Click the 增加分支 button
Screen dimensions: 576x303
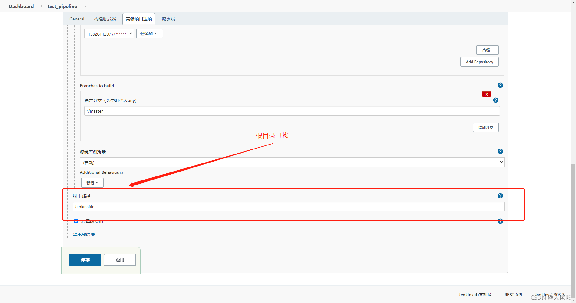pos(485,127)
